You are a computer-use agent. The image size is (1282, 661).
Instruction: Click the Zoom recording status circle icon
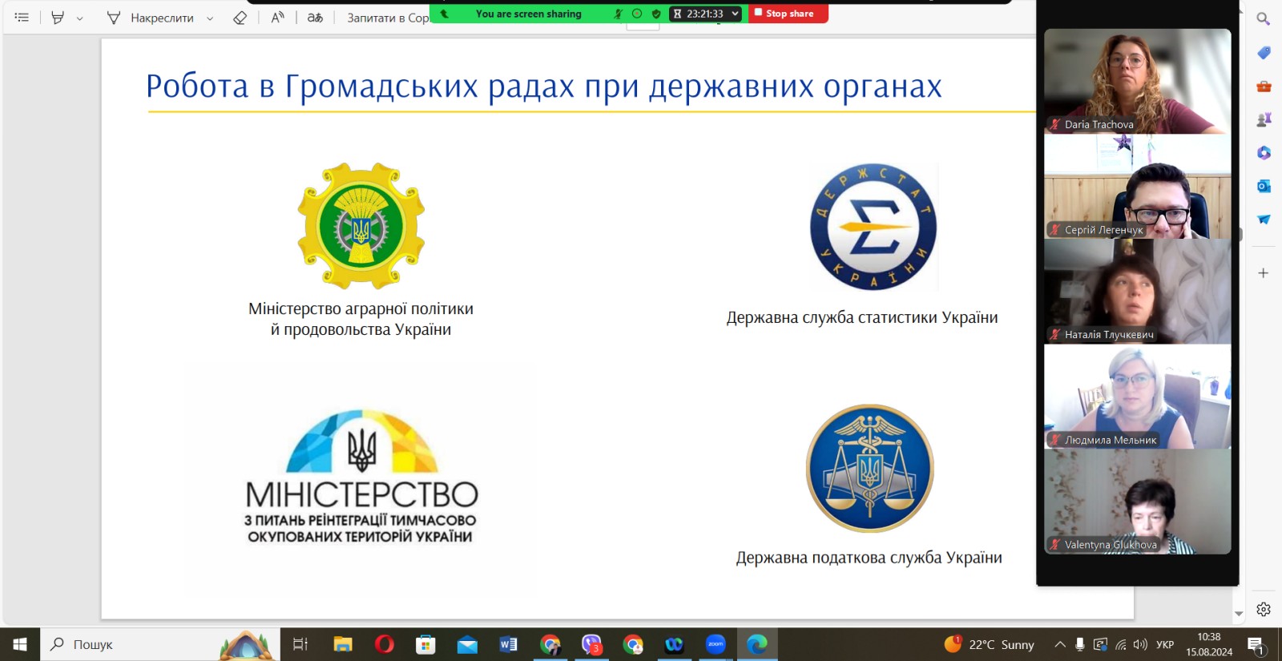coord(637,14)
